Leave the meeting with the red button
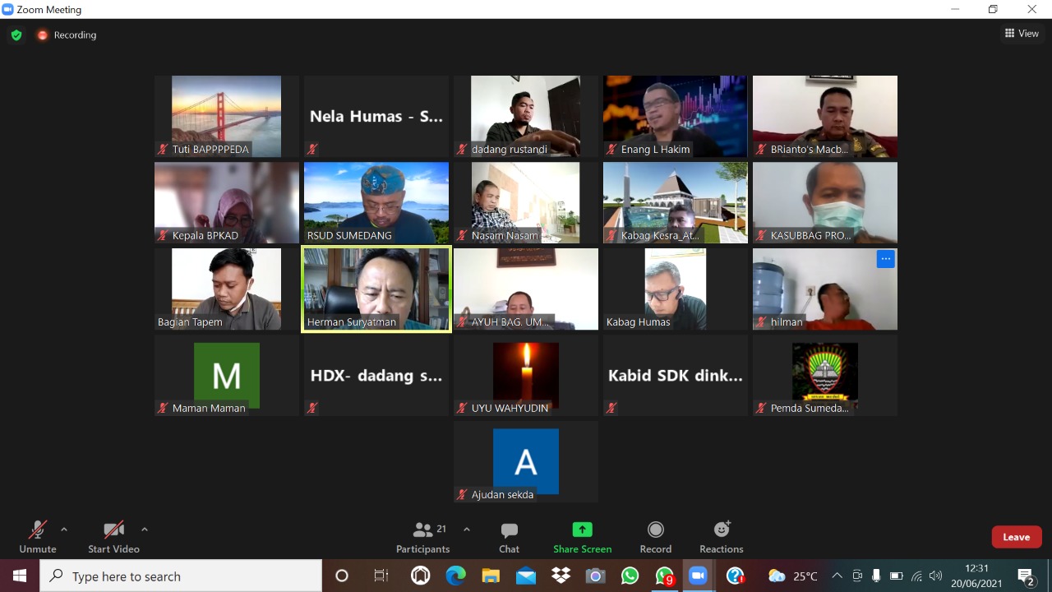 1016,537
